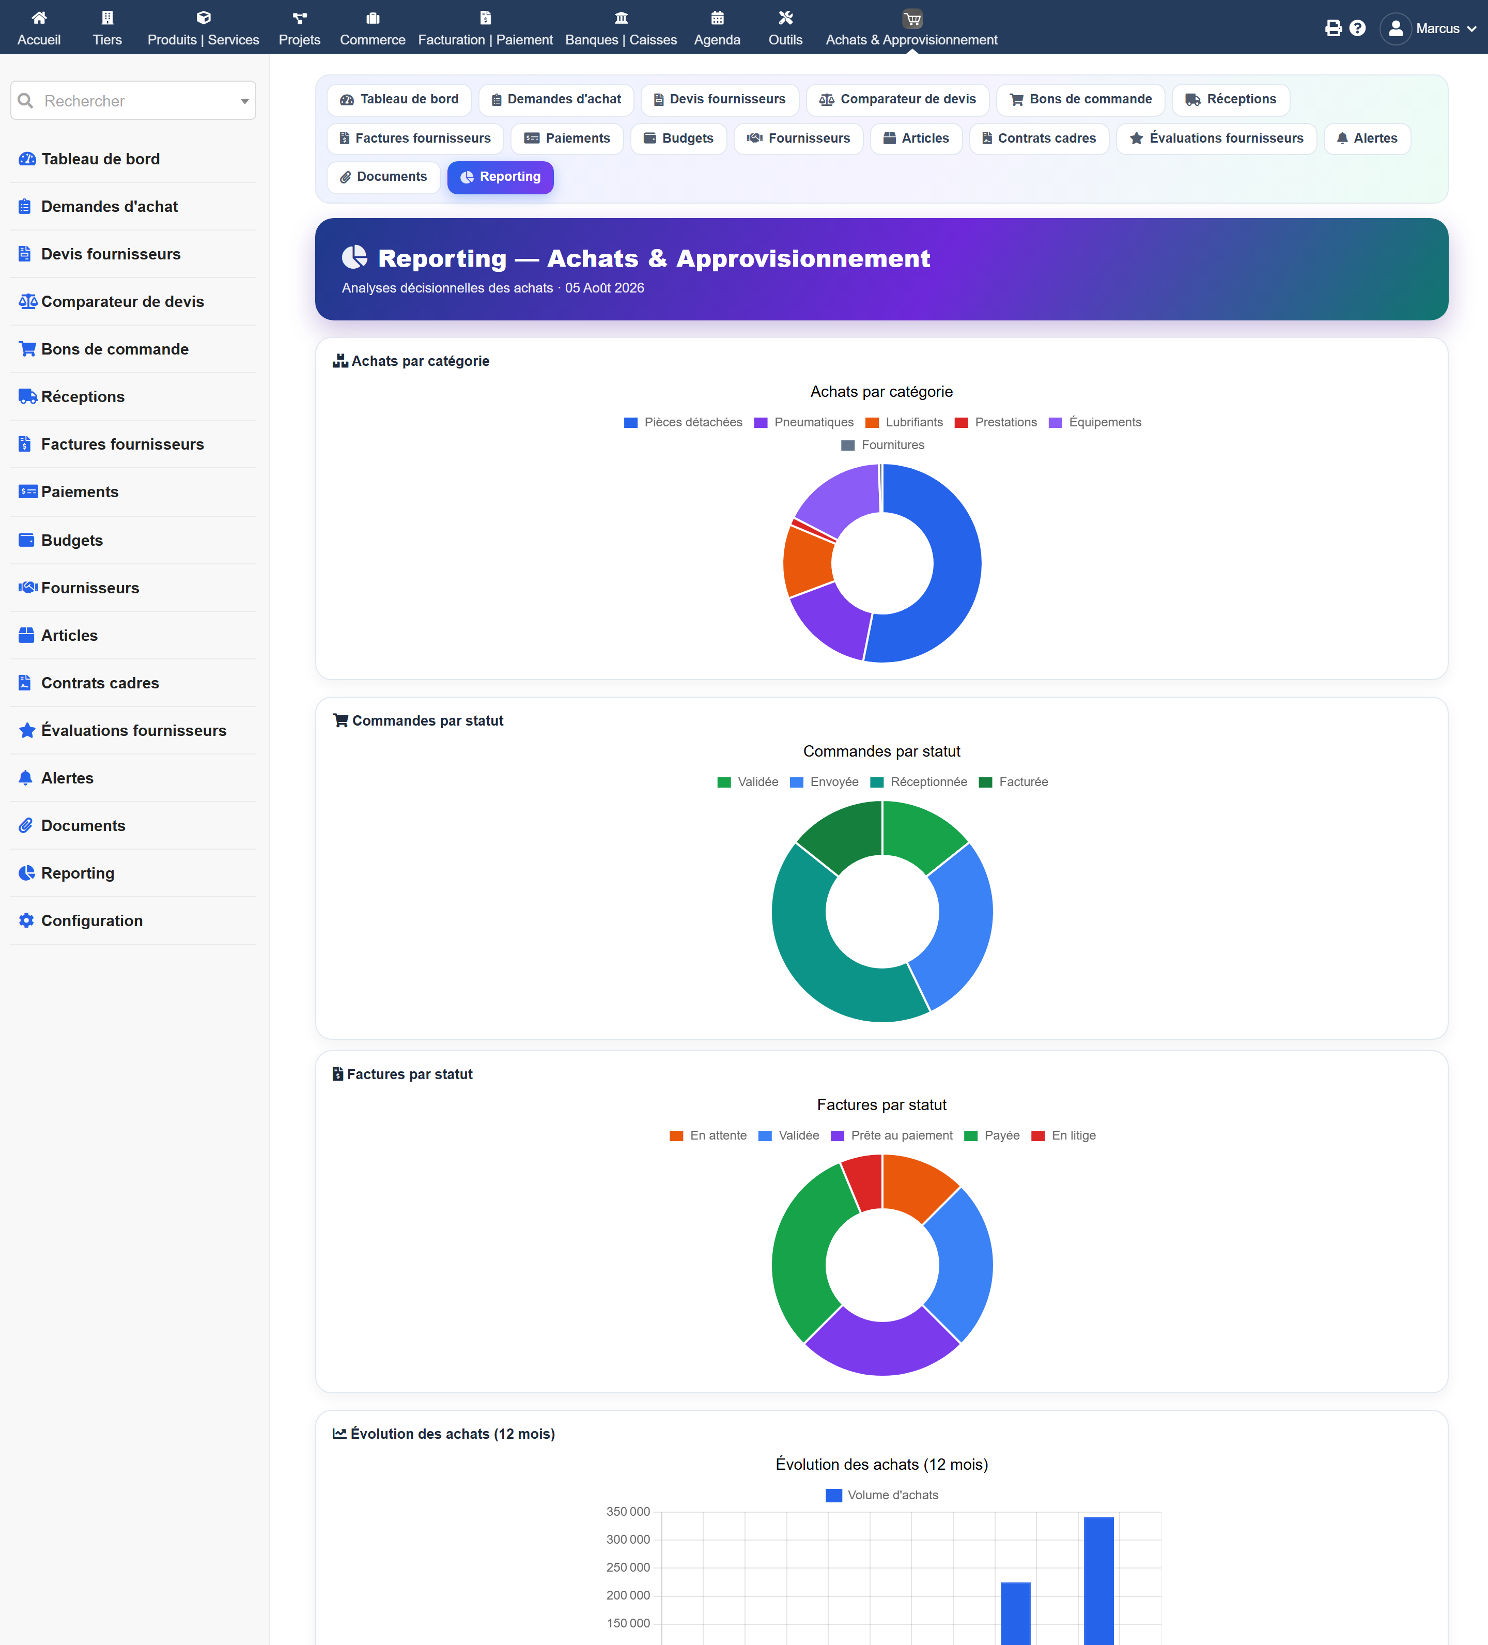1488x1645 pixels.
Task: Click Volume d'achats blue legend swatch
Action: click(x=834, y=1495)
